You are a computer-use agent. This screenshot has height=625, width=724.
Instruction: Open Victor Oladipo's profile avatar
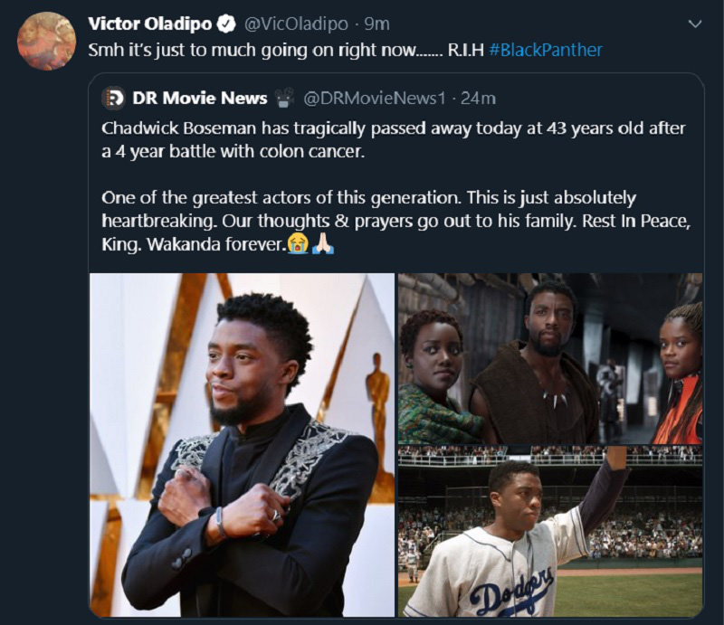coord(47,41)
